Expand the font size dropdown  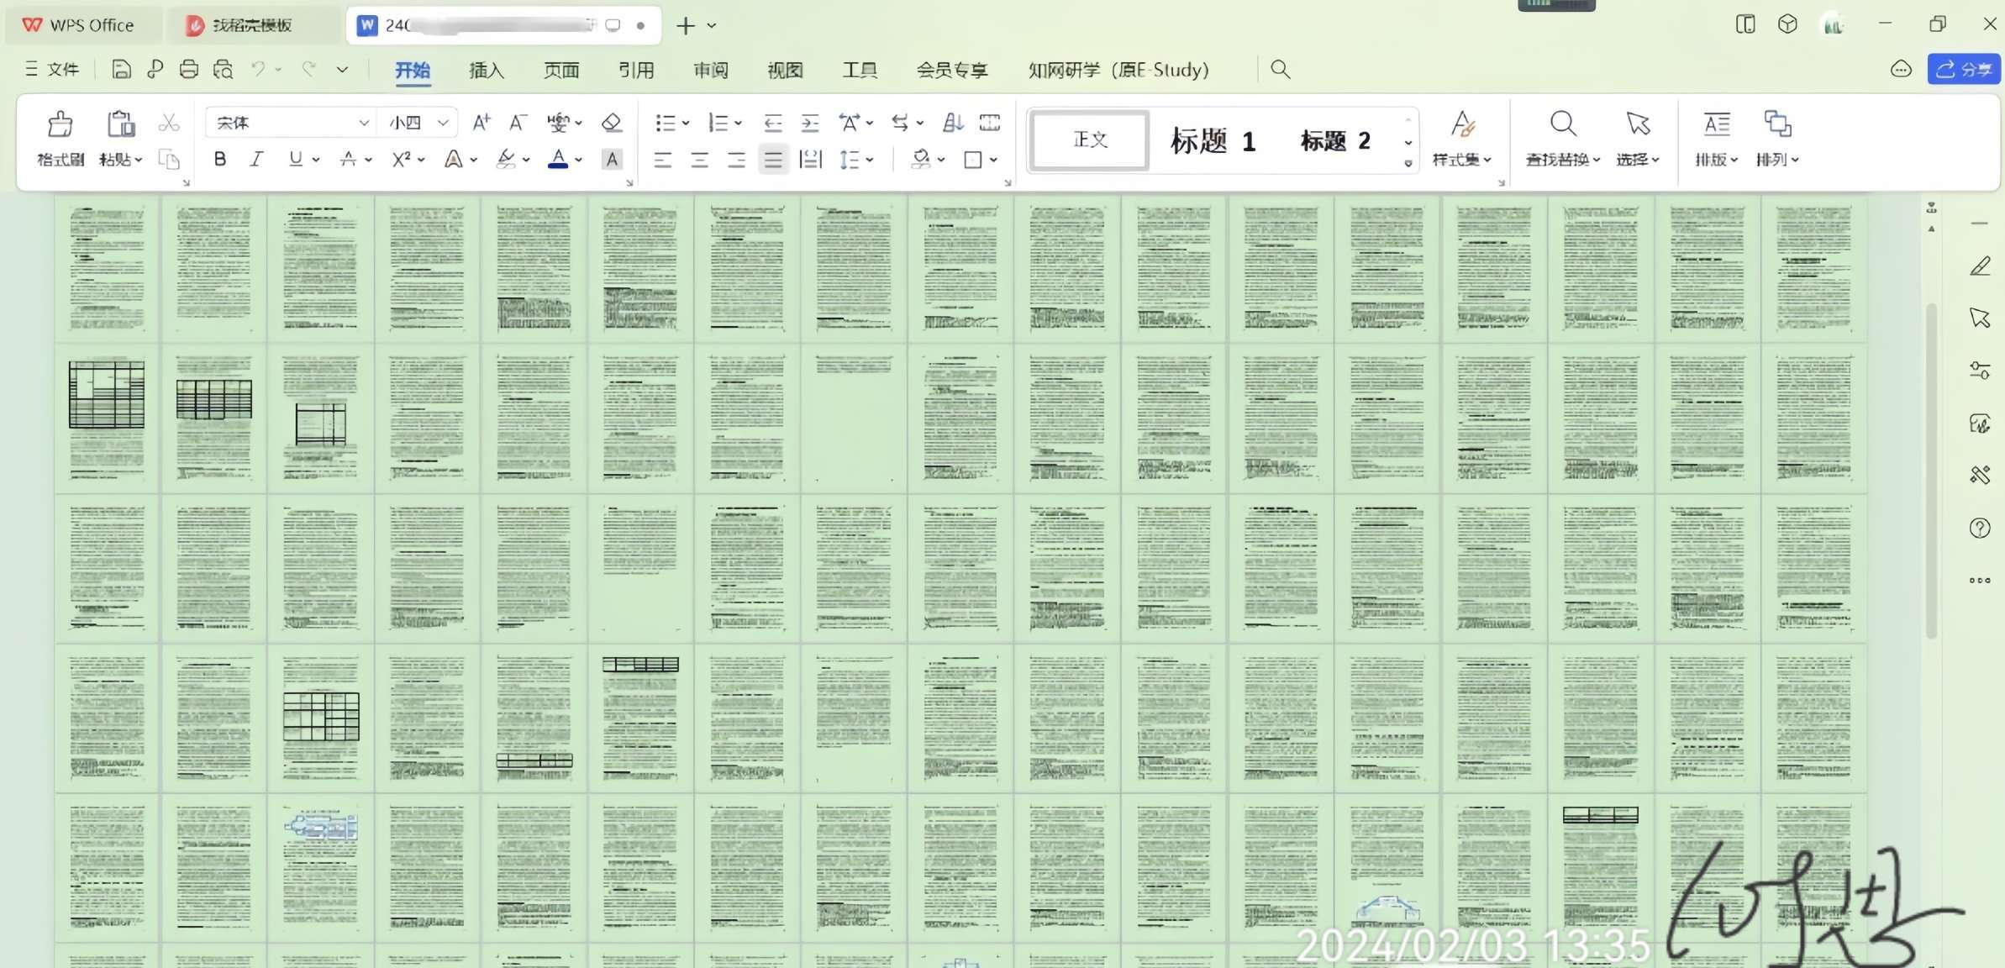(443, 124)
